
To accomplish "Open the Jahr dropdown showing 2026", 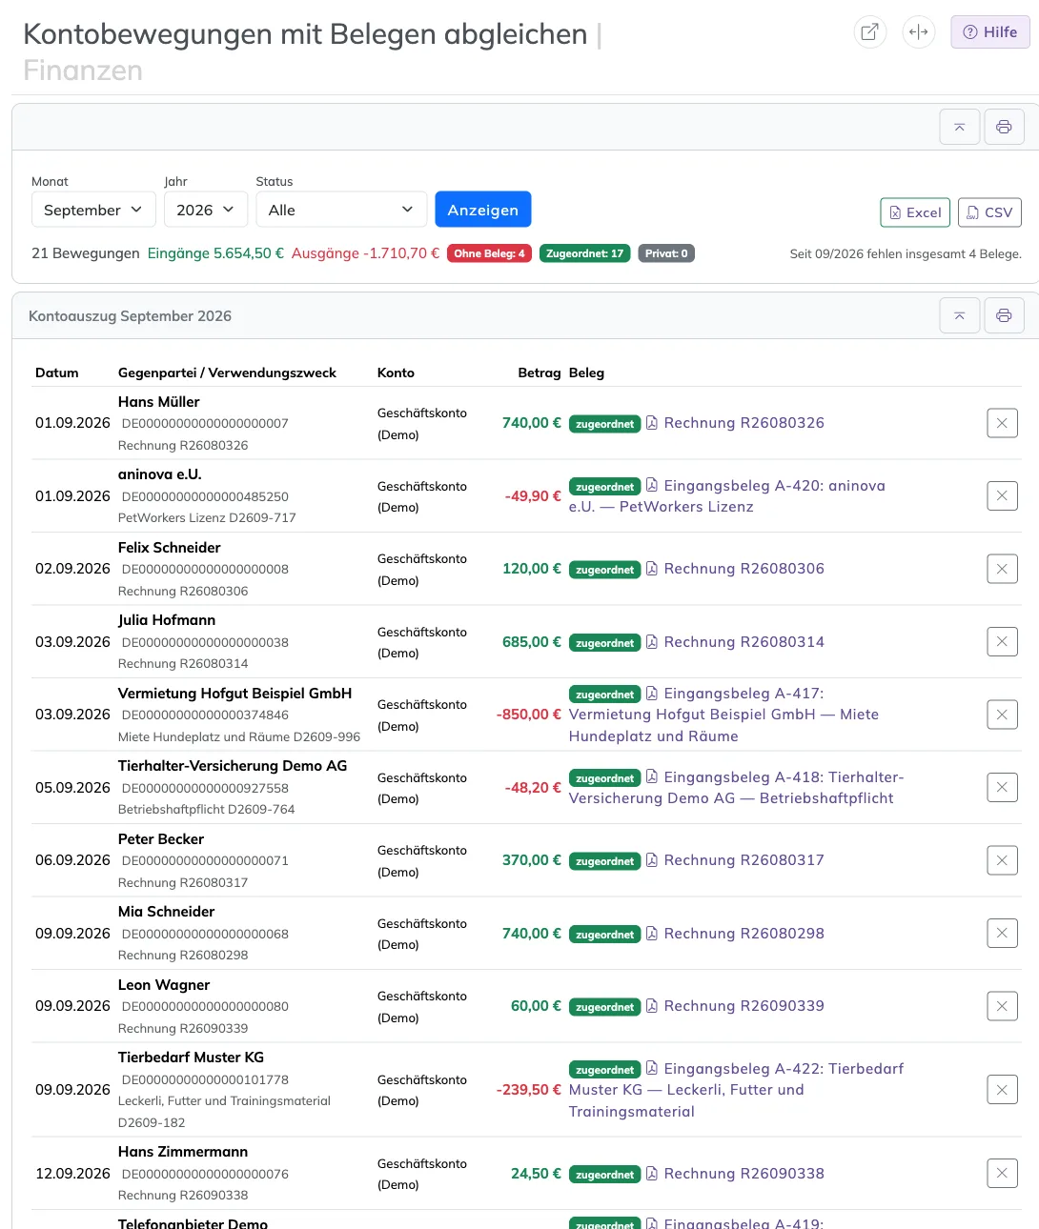I will pyautogui.click(x=206, y=210).
